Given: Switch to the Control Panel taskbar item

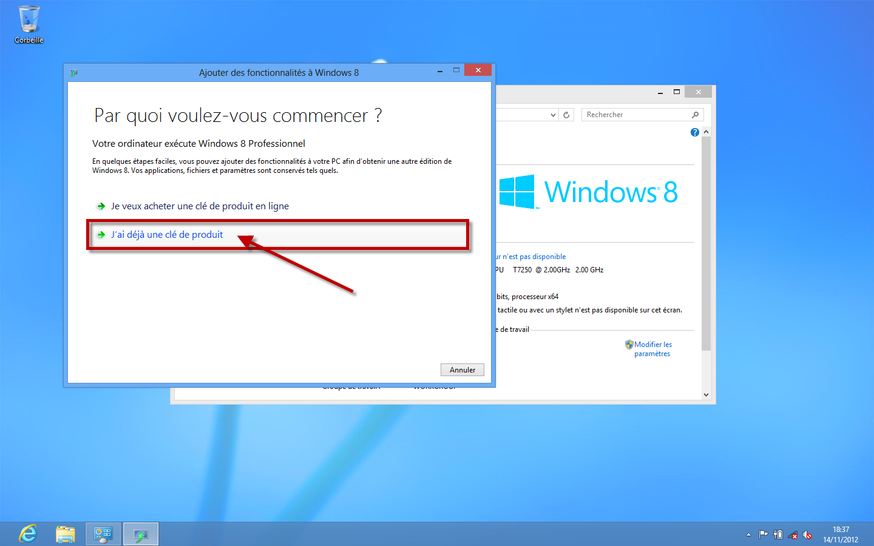Looking at the screenshot, I should (103, 534).
